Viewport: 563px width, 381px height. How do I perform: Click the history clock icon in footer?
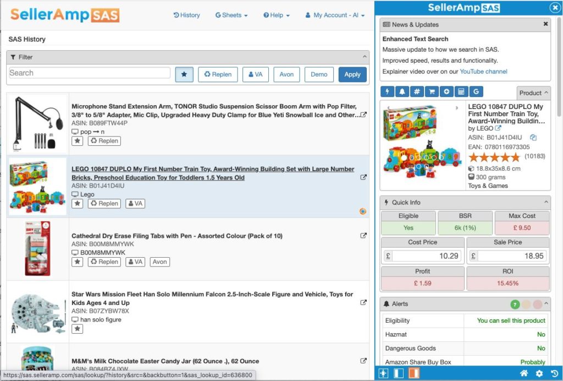(554, 373)
